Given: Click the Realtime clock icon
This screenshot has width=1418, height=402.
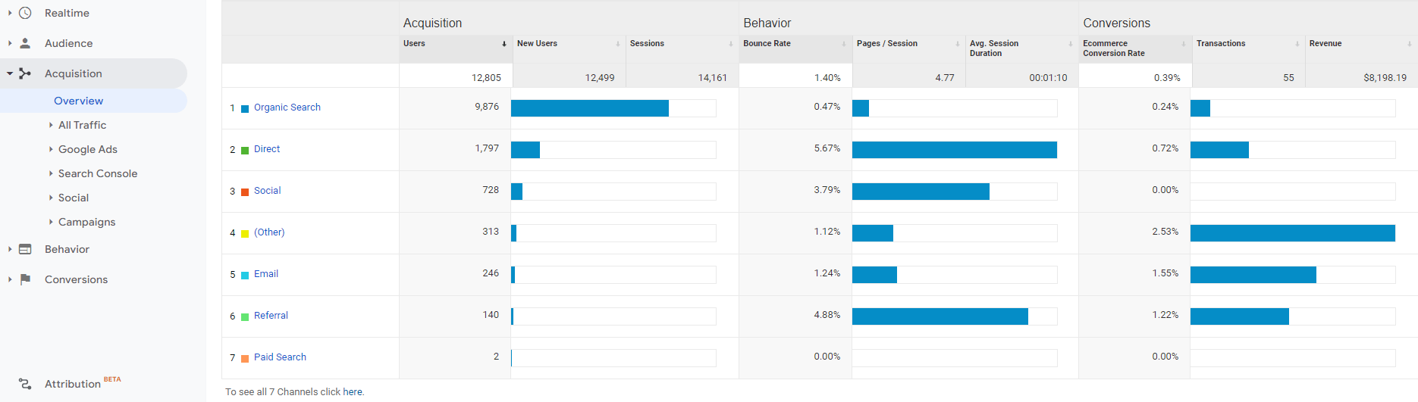Looking at the screenshot, I should [25, 13].
